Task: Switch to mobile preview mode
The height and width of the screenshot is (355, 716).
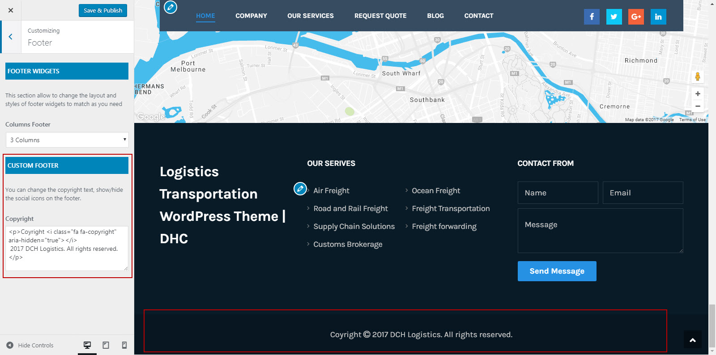Action: coord(124,345)
